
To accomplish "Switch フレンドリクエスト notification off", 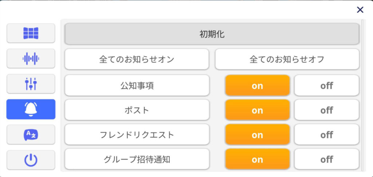I will [x=327, y=134].
